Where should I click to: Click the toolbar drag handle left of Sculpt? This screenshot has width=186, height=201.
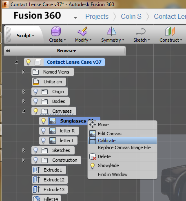(x=8, y=35)
